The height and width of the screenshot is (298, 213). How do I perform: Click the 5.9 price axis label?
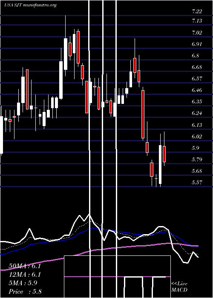click(196, 148)
